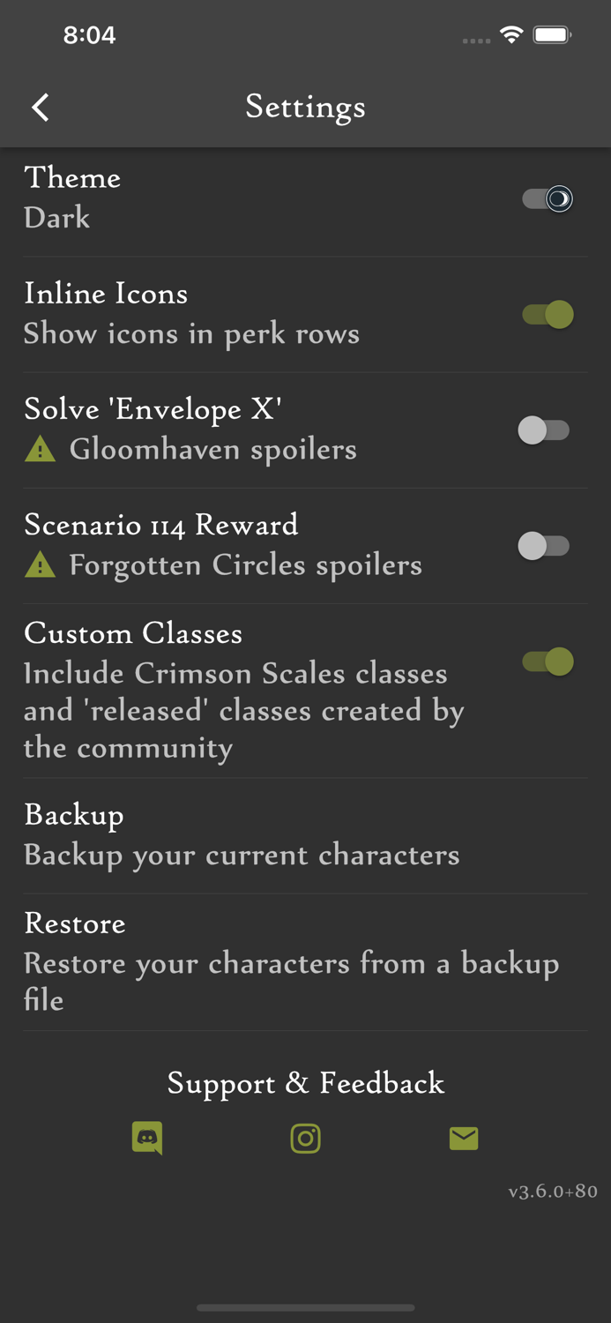The width and height of the screenshot is (611, 1323).
Task: Tap the 8:04 clock display
Action: (89, 35)
